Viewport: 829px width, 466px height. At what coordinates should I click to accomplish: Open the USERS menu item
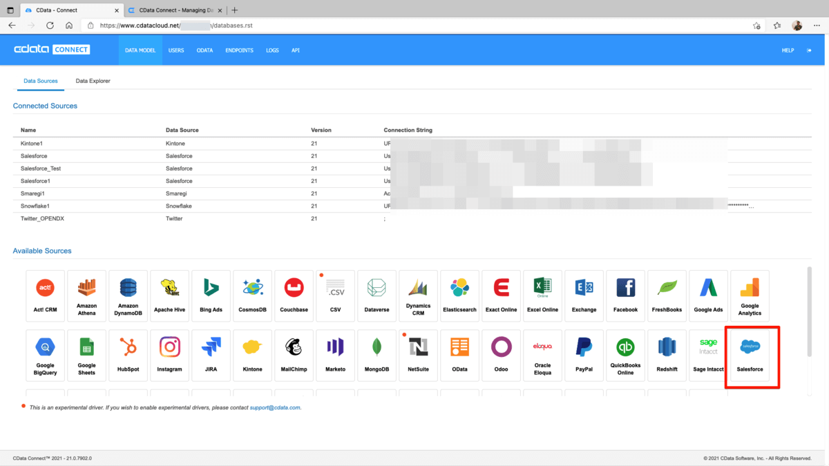[x=176, y=50]
